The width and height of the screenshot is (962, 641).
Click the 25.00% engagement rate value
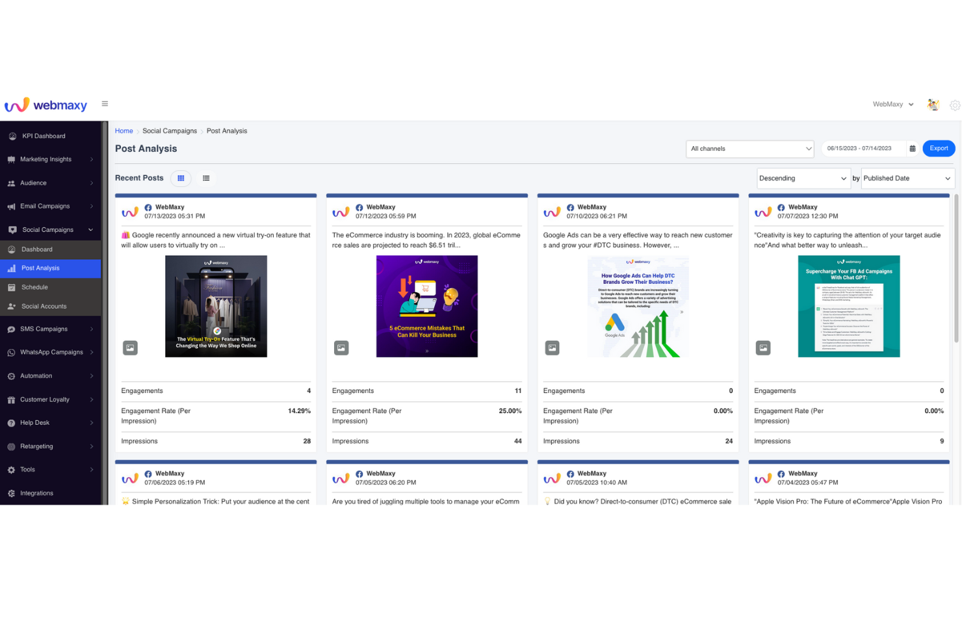click(510, 412)
